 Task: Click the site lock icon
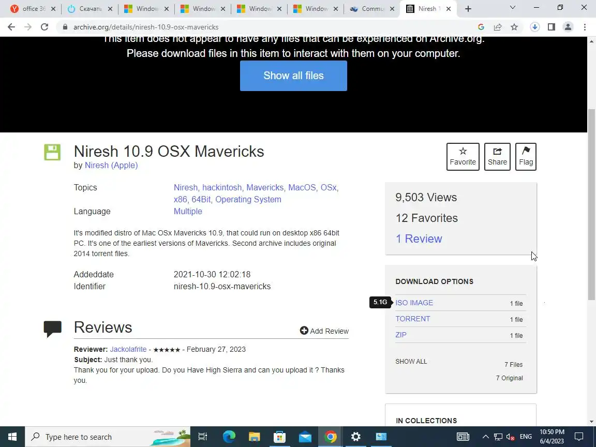65,27
